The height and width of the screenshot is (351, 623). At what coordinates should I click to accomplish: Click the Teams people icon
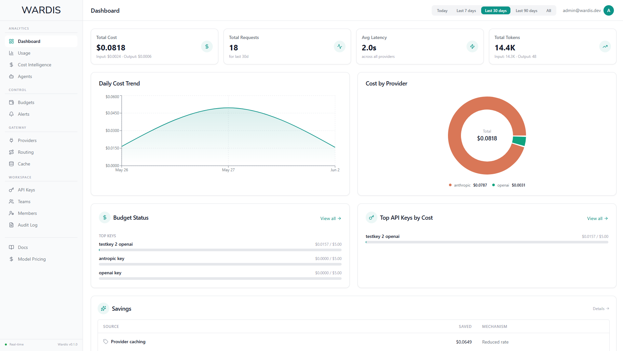pyautogui.click(x=11, y=201)
